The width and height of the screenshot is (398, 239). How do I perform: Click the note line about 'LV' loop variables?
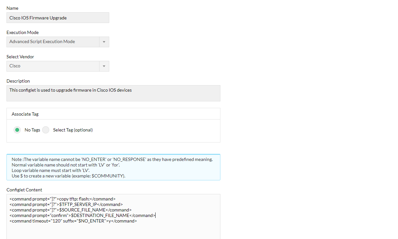pyautogui.click(x=51, y=170)
